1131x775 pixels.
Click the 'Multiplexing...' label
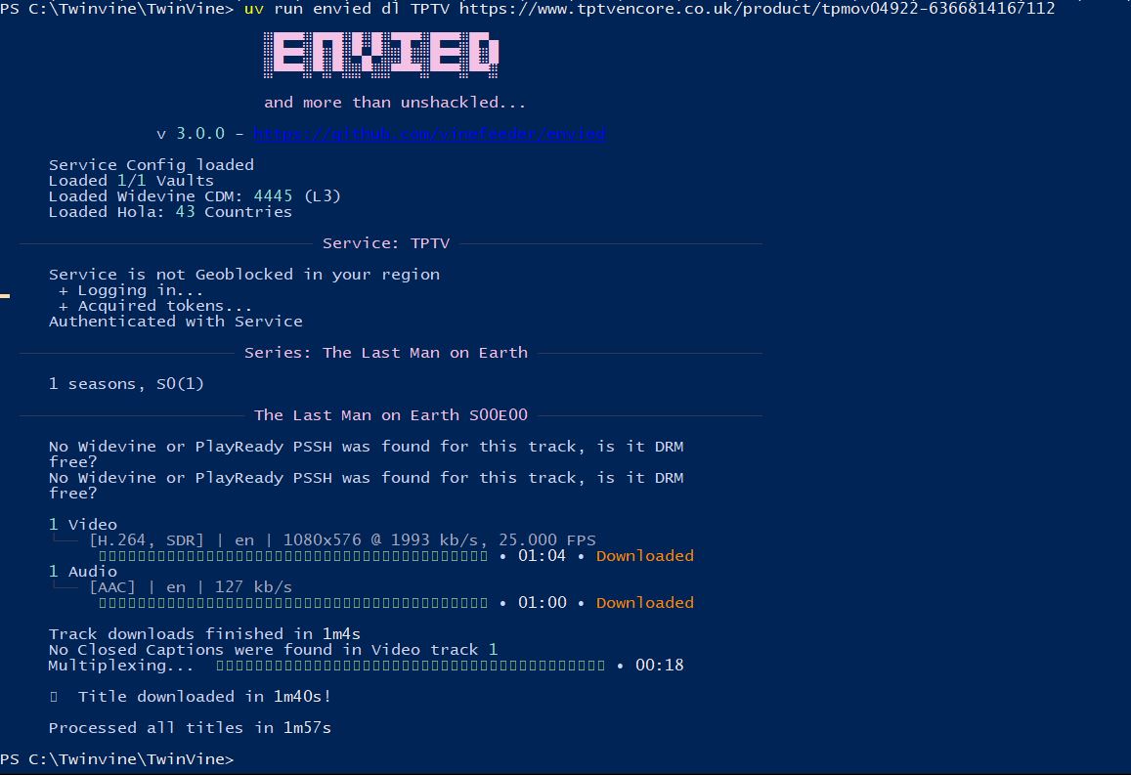121,666
